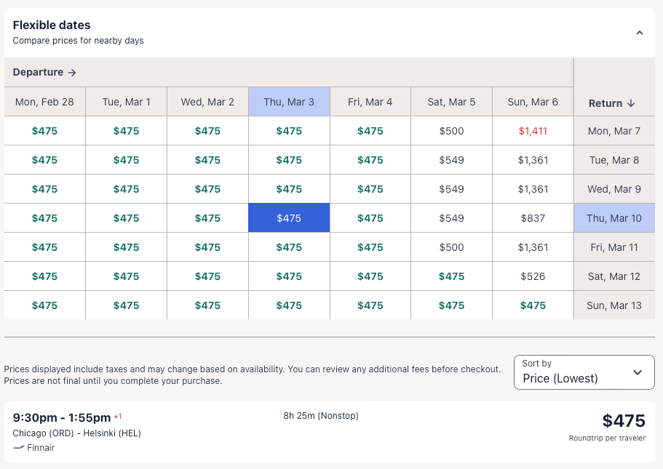Collapse the Flexible dates section chevron
Viewport: 663px width, 469px height.
pos(639,33)
